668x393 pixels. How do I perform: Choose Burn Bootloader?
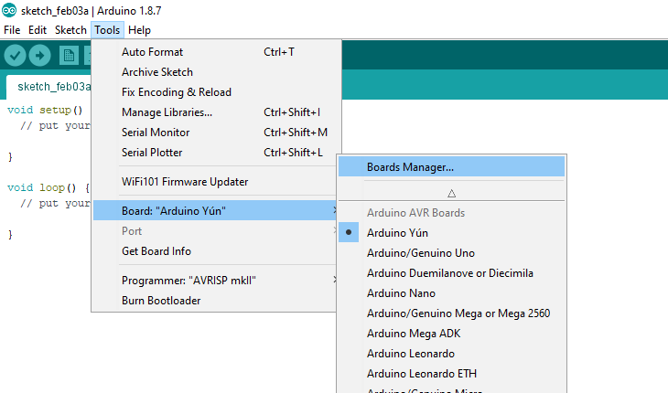[215, 301]
